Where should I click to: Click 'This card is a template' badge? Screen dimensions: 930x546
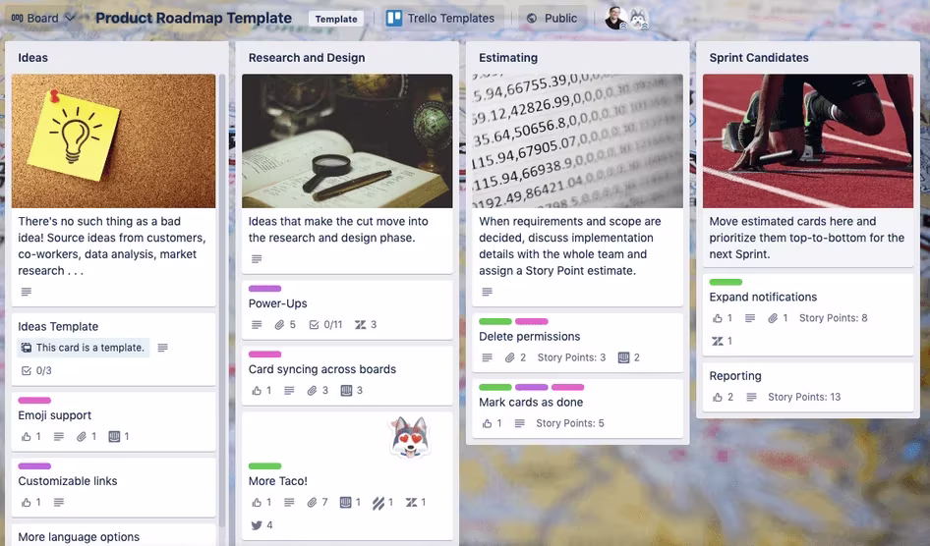[83, 348]
